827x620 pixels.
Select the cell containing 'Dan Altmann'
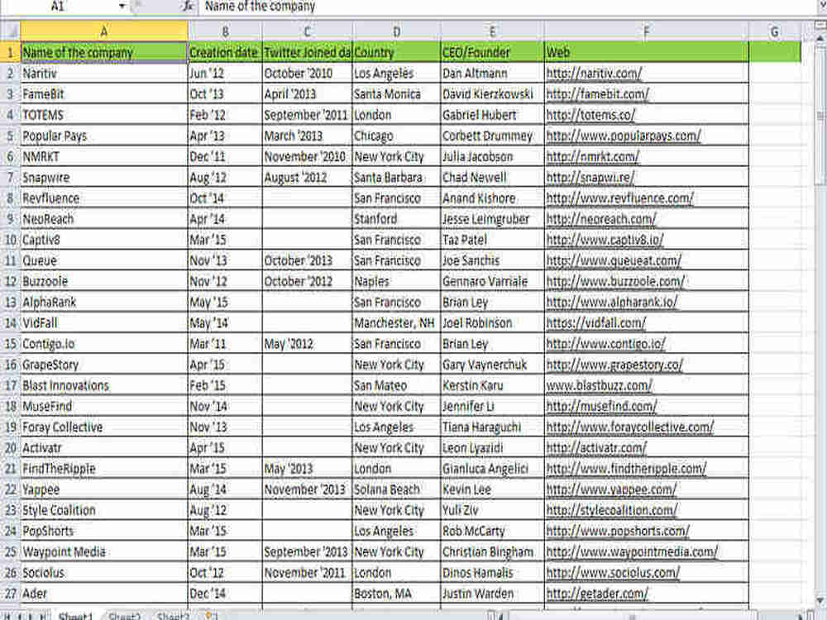(492, 74)
